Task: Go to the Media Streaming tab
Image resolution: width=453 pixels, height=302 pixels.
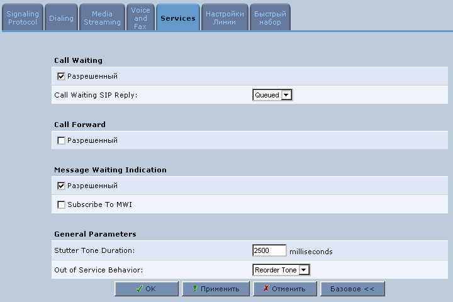Action: tap(102, 18)
